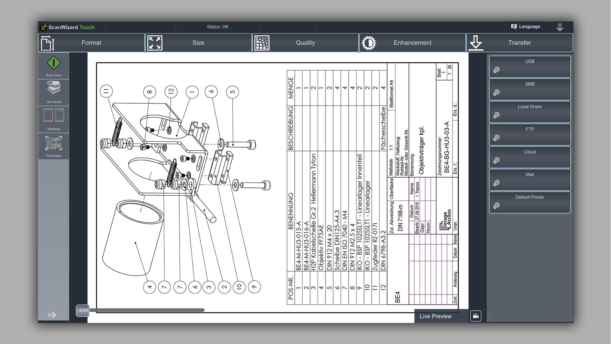The width and height of the screenshot is (611, 344).
Task: Open the Templates panel
Action: (x=53, y=146)
